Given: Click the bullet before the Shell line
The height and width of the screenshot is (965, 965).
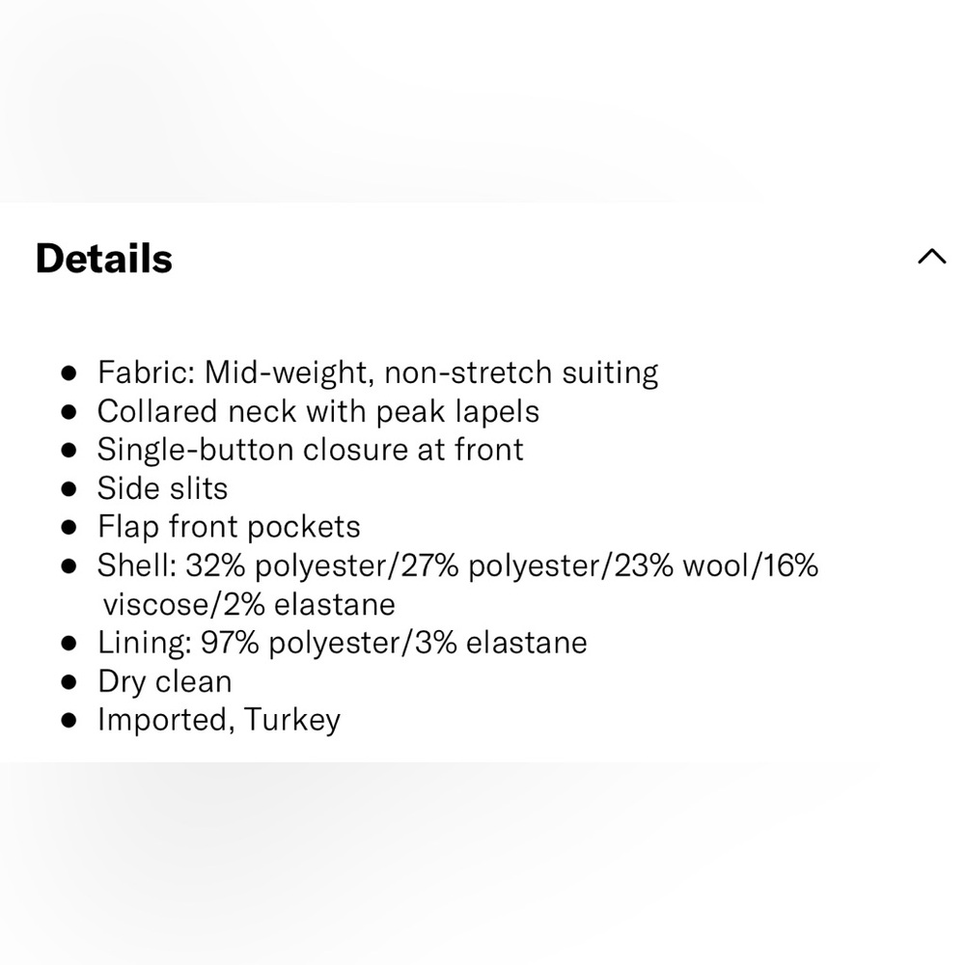Looking at the screenshot, I should pos(69,565).
